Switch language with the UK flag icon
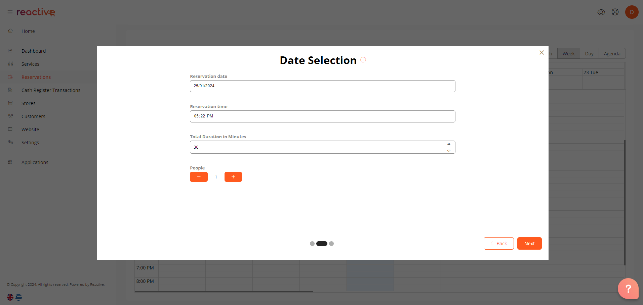The image size is (643, 305). [x=10, y=297]
